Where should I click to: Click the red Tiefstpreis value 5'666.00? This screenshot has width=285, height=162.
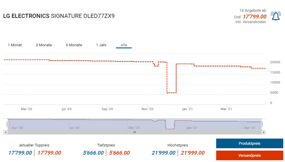point(119,153)
